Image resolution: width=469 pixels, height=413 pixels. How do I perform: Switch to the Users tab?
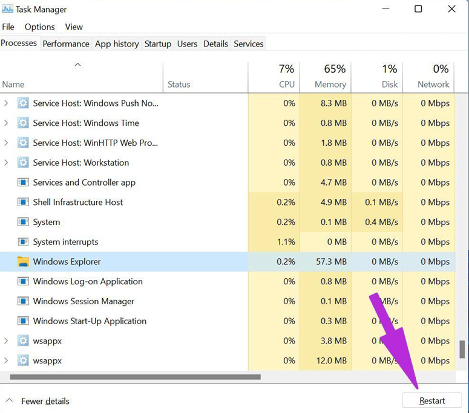pos(187,44)
